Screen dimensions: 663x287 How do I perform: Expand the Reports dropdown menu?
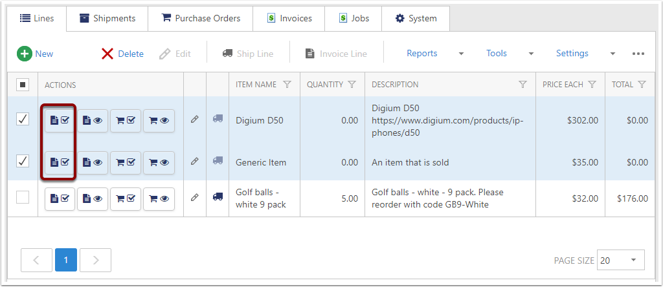point(461,54)
